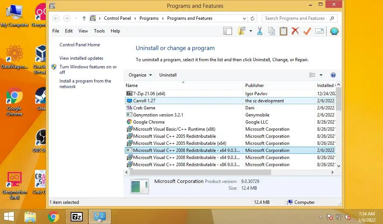Open the View menu
The image size is (383, 224).
pyautogui.click(x=83, y=31)
